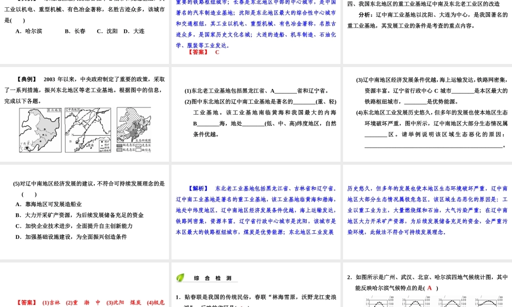Screen dimensions: 512x307
Task: Select the 生态环境图 map image
Action: coord(134,130)
